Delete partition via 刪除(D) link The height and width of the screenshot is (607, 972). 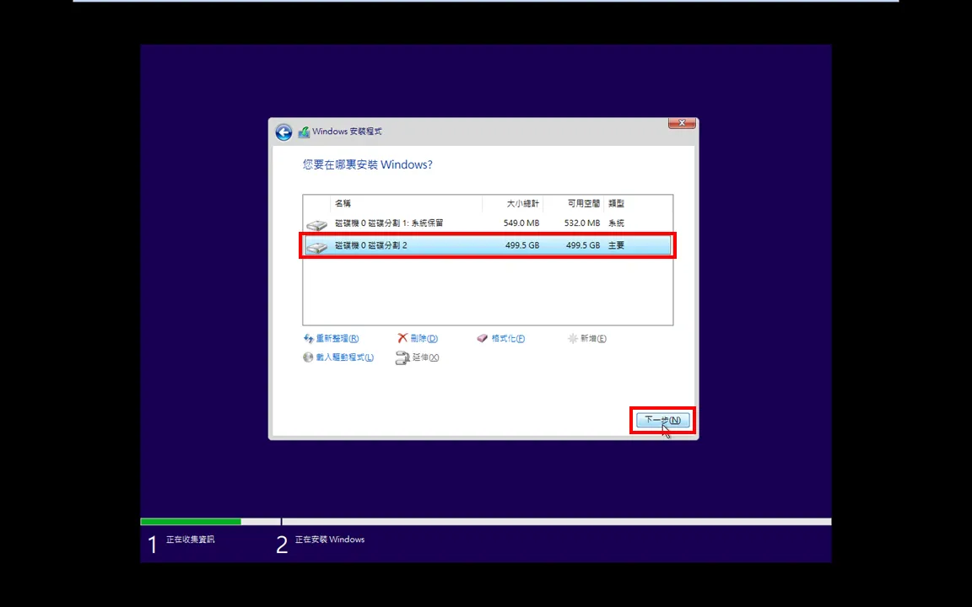click(x=424, y=338)
